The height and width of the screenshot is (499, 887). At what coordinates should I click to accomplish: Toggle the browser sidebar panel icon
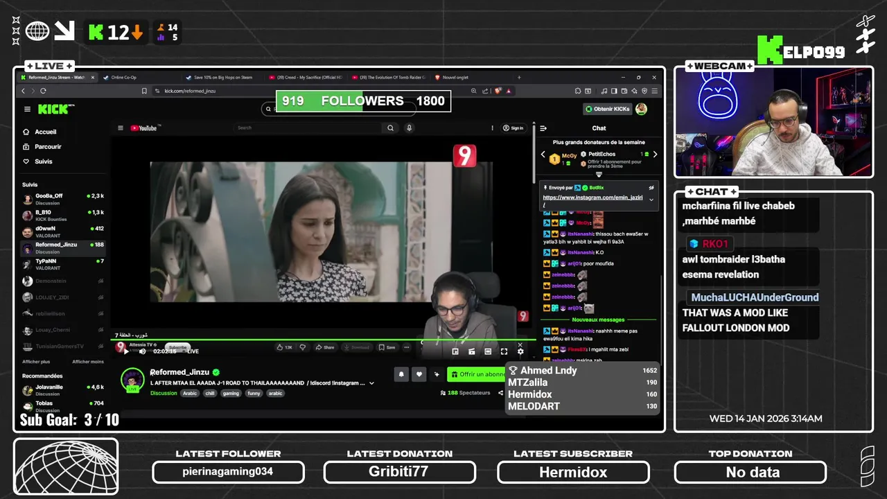pyautogui.click(x=614, y=91)
